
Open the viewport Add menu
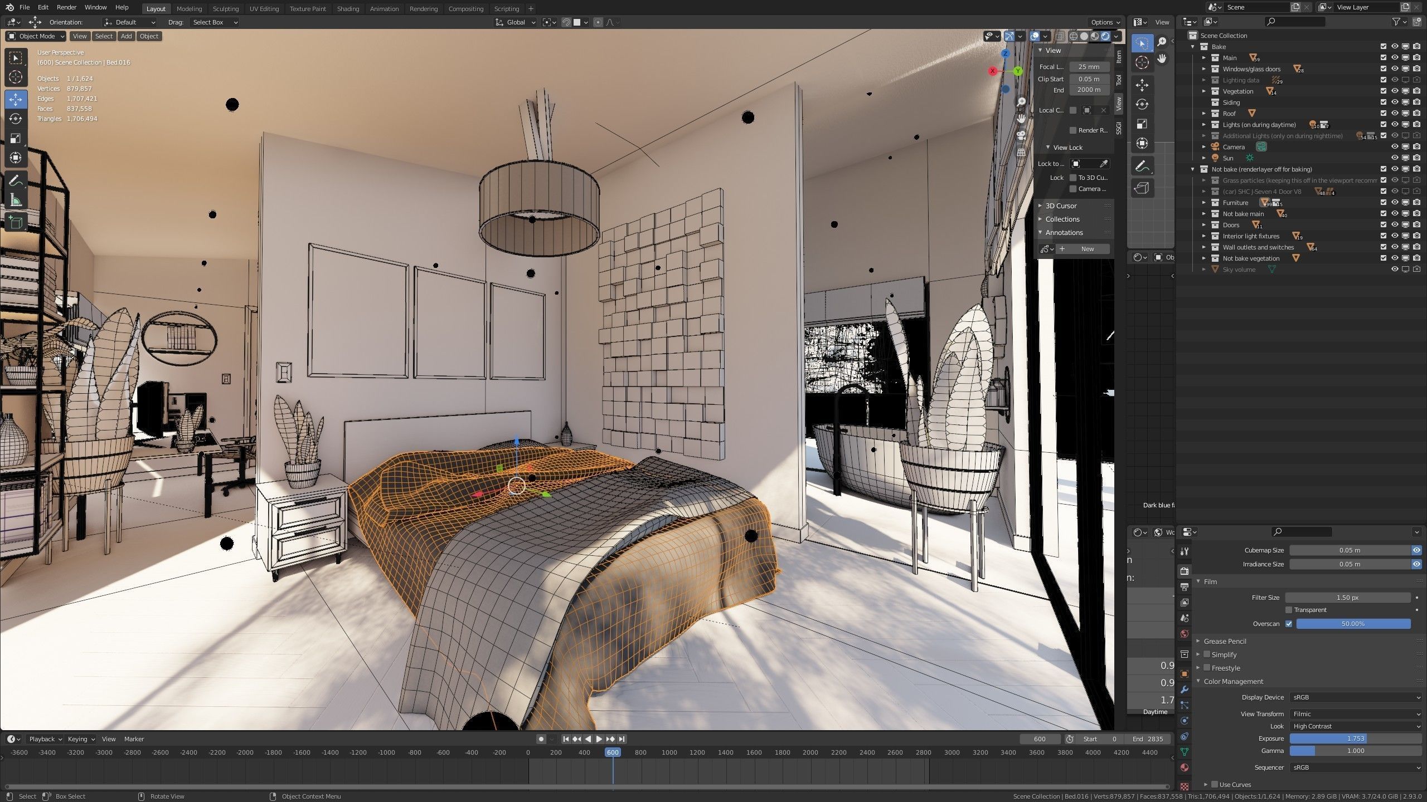point(127,36)
